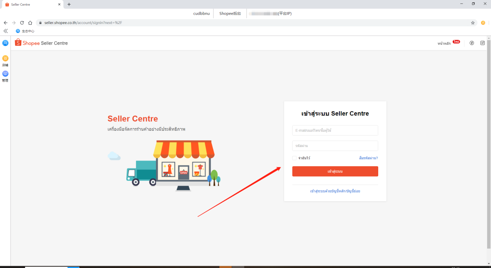This screenshot has height=268, width=491.
Task: Click the ลืมรหัสผ่าน? forgot password link
Action: (369, 158)
